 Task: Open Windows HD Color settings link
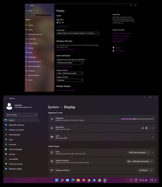click(x=65, y=50)
